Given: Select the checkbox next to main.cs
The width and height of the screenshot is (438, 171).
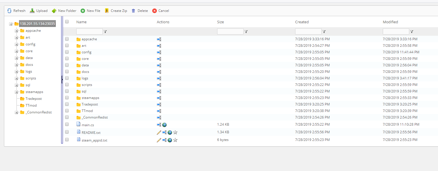Looking at the screenshot, I should tap(67, 124).
